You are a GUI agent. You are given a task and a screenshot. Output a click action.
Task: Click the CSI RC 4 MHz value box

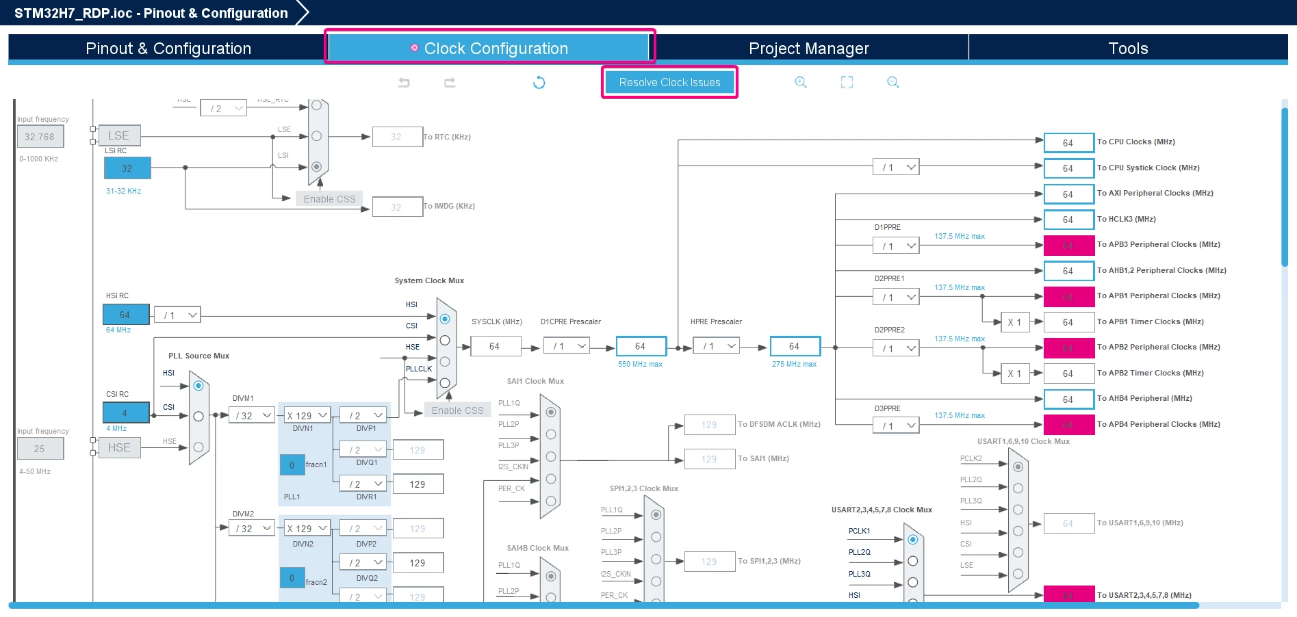coord(125,413)
